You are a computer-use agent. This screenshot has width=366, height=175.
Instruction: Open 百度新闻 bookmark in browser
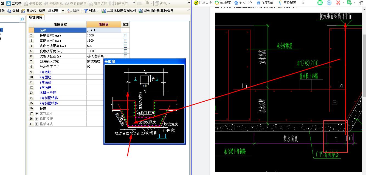point(265,3)
